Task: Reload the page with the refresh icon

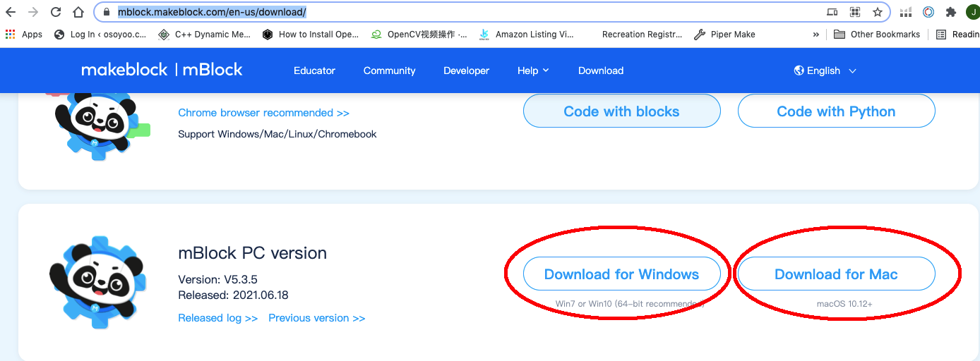Action: (x=56, y=12)
